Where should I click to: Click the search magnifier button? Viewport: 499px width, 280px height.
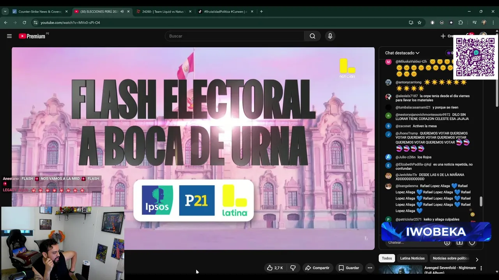pos(313,36)
